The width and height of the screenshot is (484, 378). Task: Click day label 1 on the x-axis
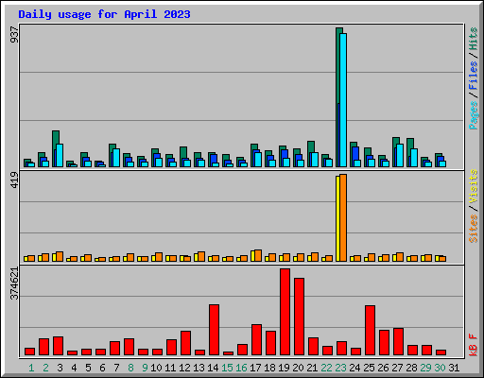click(31, 368)
